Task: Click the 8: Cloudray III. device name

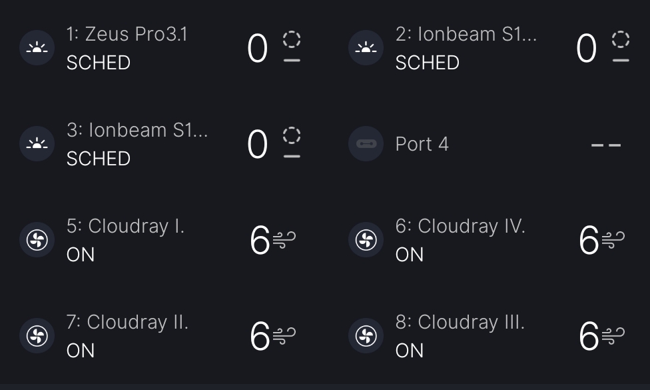Action: (460, 322)
